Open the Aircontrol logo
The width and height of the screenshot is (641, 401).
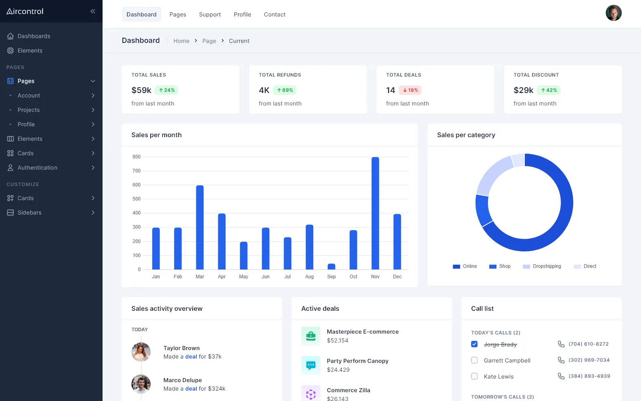click(25, 11)
